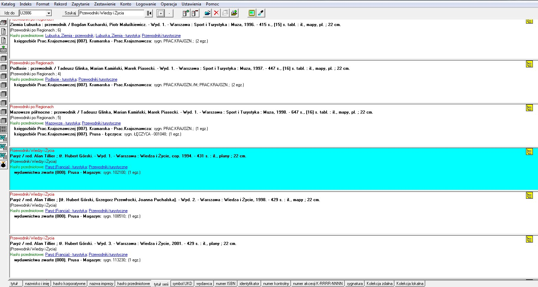Viewport: 538px width, 287px height.
Task: Open the Operacja menu
Action: (169, 4)
